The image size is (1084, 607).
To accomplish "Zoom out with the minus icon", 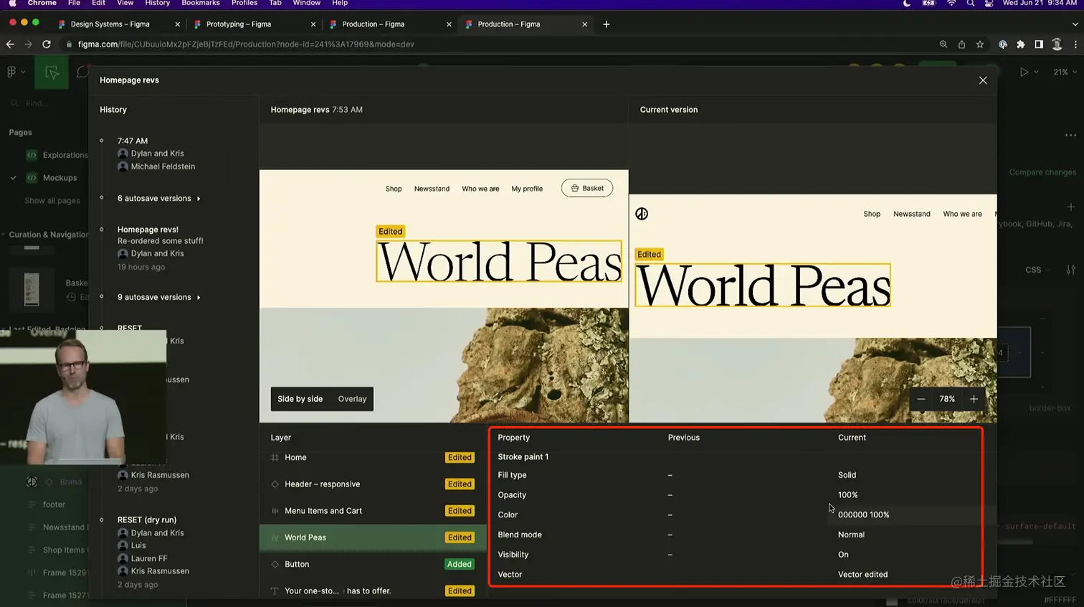I will [921, 399].
